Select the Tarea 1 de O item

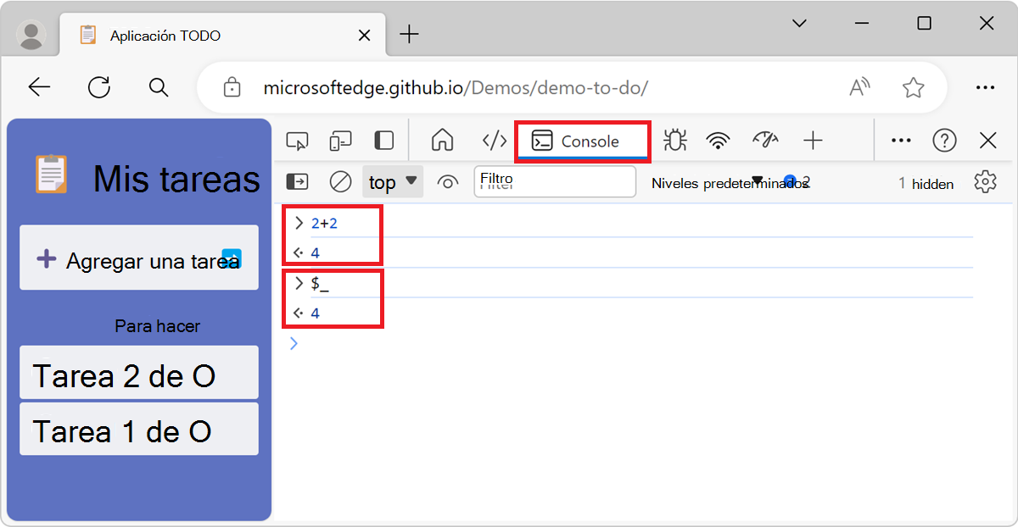tap(139, 429)
